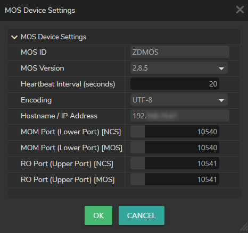Collapse the MOS Device Settings section chevron
The height and width of the screenshot is (233, 248).
[14, 37]
